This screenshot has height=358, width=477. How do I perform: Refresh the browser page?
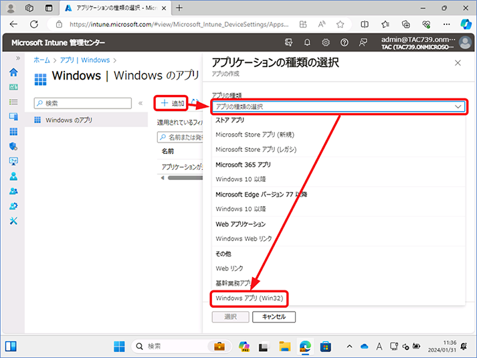(x=34, y=24)
